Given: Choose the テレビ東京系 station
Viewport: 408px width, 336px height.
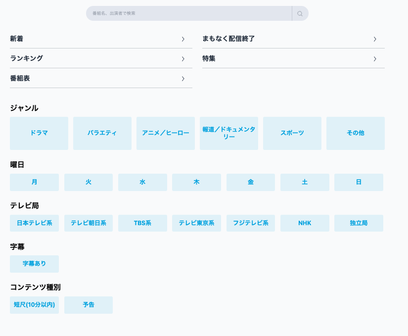Looking at the screenshot, I should pyautogui.click(x=196, y=223).
